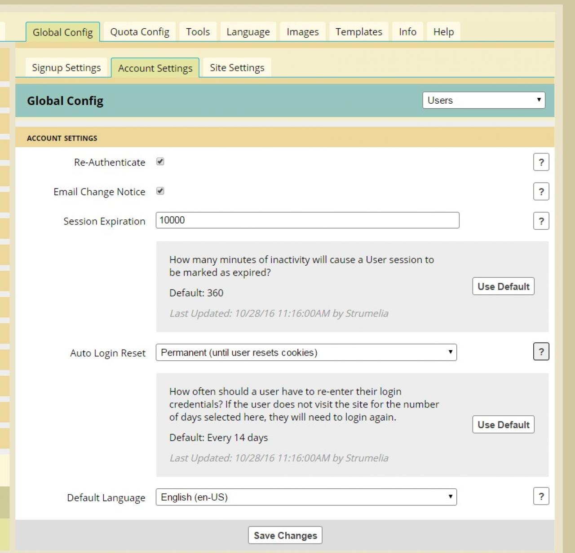Expand the Auto Login Reset dropdown
The height and width of the screenshot is (553, 575).
point(306,352)
